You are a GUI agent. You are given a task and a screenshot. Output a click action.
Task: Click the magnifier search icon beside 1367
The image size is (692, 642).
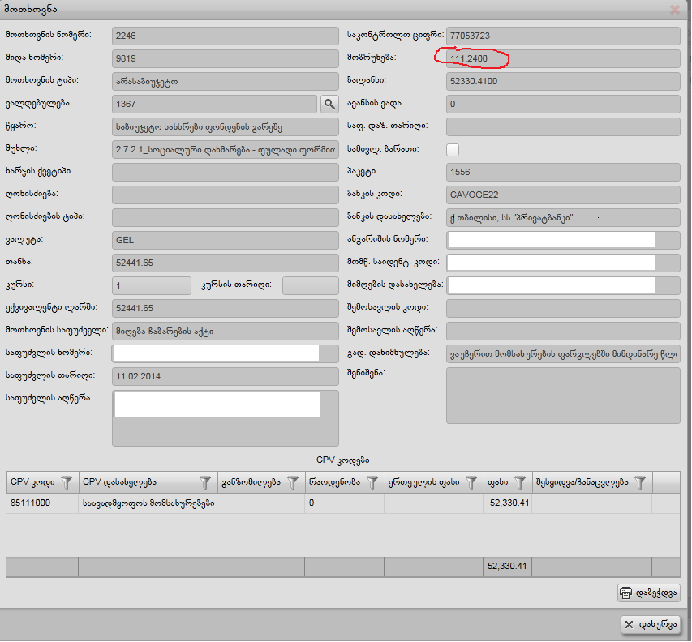click(x=329, y=104)
